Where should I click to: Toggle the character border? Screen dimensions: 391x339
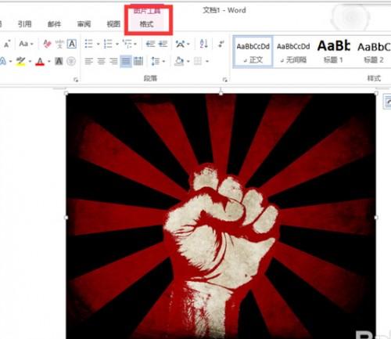(72, 44)
